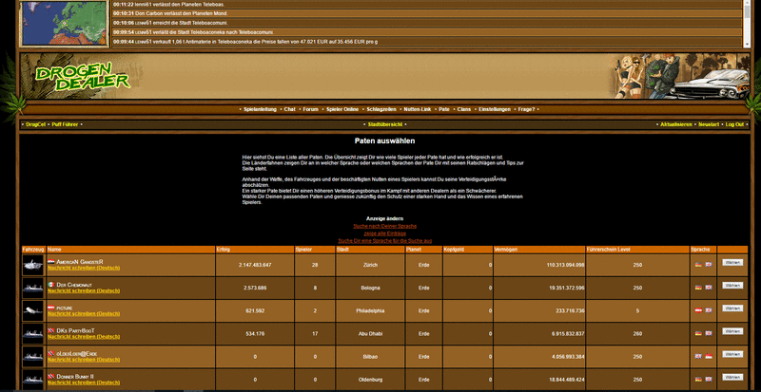Viewport: 761px width, 392px height.
Task: Click German language flag in Oldenburg row
Action: pyautogui.click(x=698, y=380)
